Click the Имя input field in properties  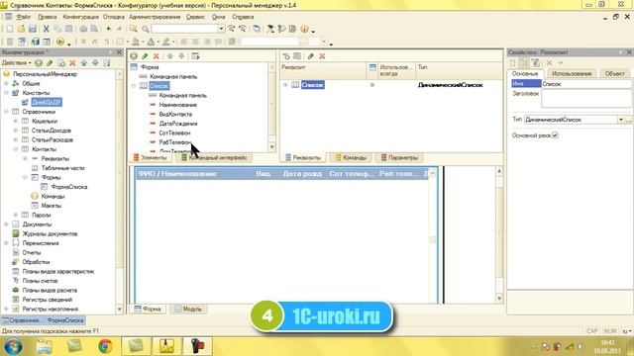coord(586,84)
